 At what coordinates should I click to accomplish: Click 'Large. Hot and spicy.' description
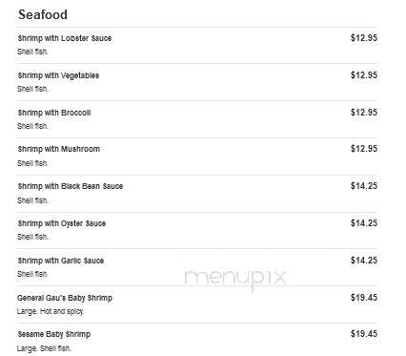[51, 311]
